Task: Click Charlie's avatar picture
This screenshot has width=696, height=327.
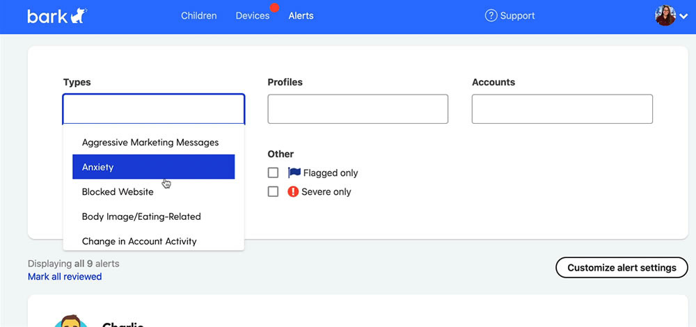Action: click(x=70, y=320)
